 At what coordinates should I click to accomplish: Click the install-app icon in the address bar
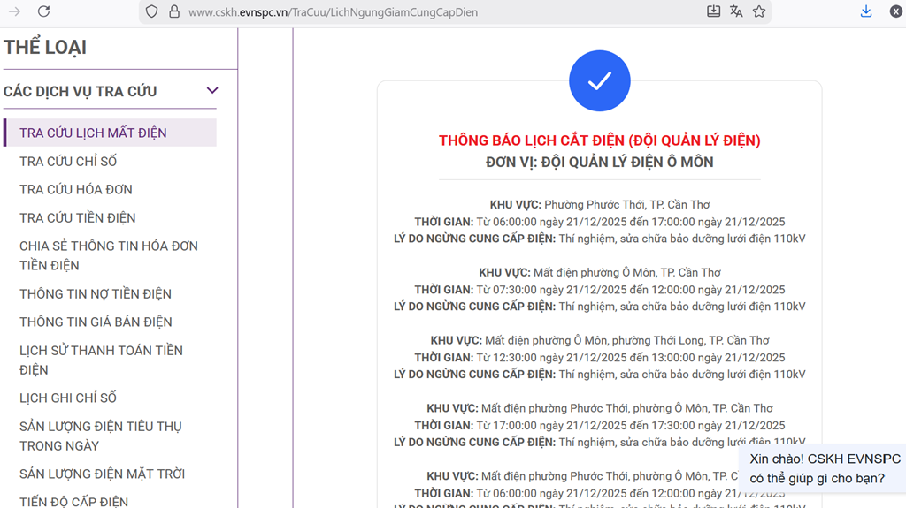tap(713, 11)
